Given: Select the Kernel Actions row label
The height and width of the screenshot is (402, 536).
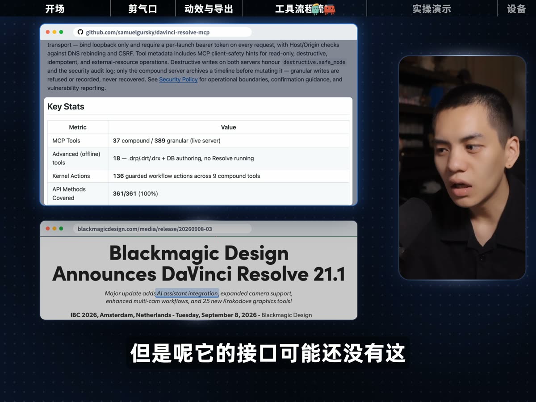Looking at the screenshot, I should tap(71, 176).
